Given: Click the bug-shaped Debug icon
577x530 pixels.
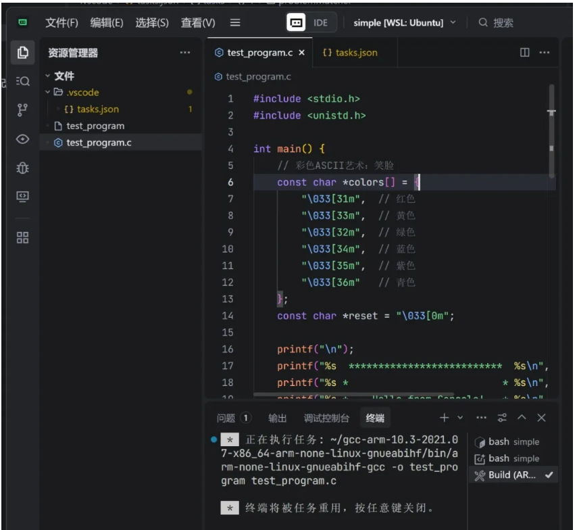Looking at the screenshot, I should [23, 168].
